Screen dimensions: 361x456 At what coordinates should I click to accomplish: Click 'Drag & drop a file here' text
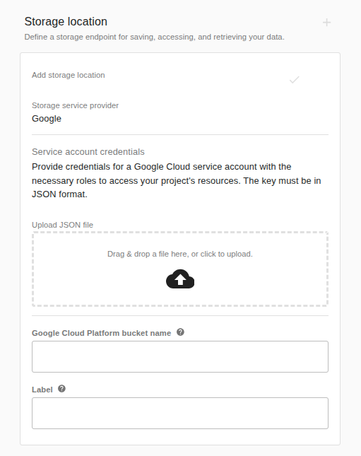click(x=180, y=254)
